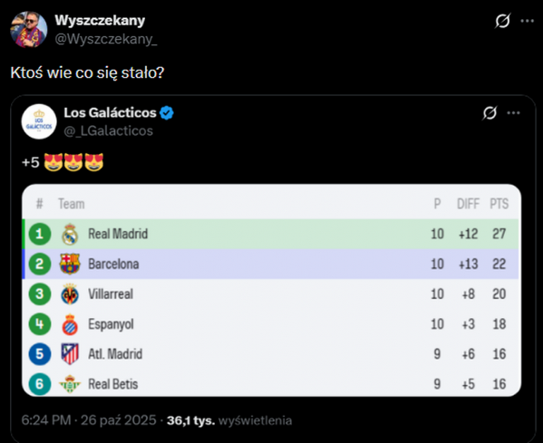Click the Espanyol club crest

pyautogui.click(x=70, y=324)
